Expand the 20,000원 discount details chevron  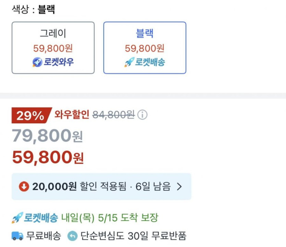click(179, 187)
